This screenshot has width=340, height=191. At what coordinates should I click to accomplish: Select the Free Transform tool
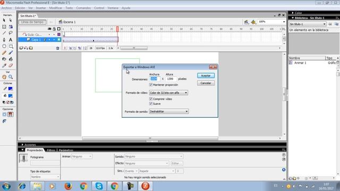tap(4, 27)
